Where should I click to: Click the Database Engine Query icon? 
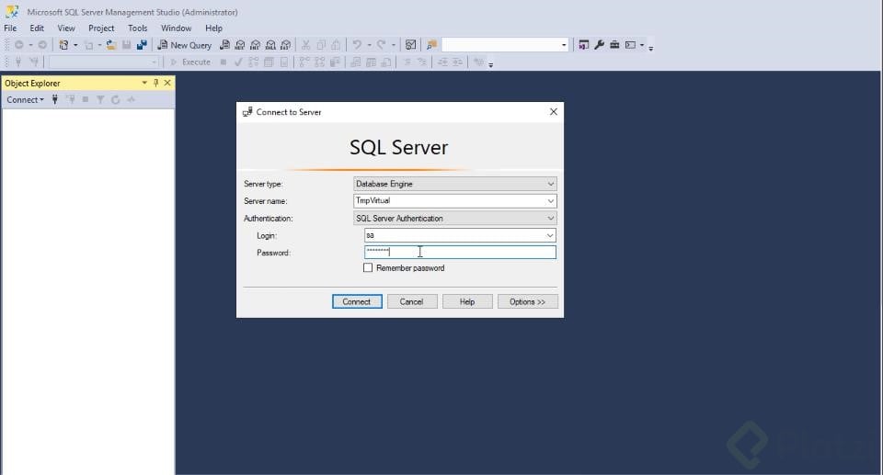[x=224, y=45]
